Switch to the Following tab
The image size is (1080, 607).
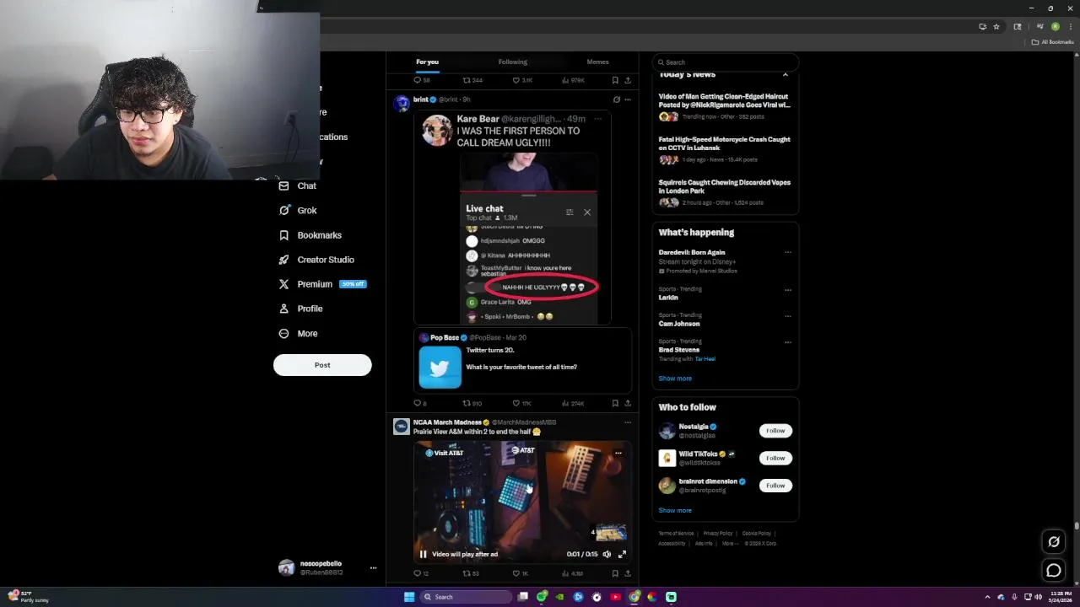pos(512,62)
